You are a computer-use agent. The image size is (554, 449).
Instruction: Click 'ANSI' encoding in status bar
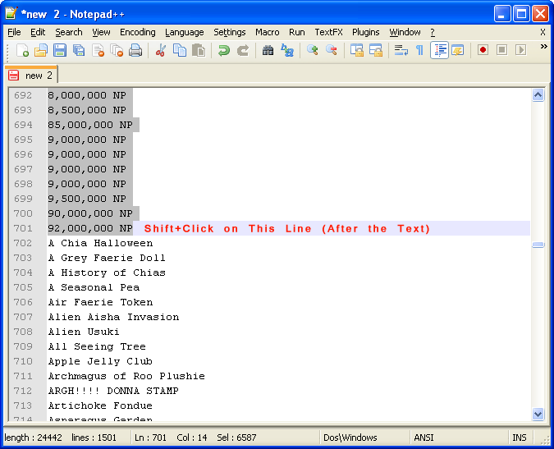pos(424,438)
